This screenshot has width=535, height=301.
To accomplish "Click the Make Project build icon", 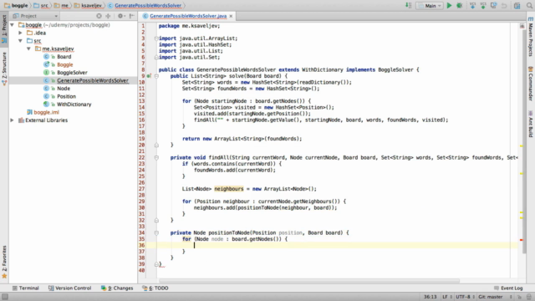I will click(x=409, y=6).
